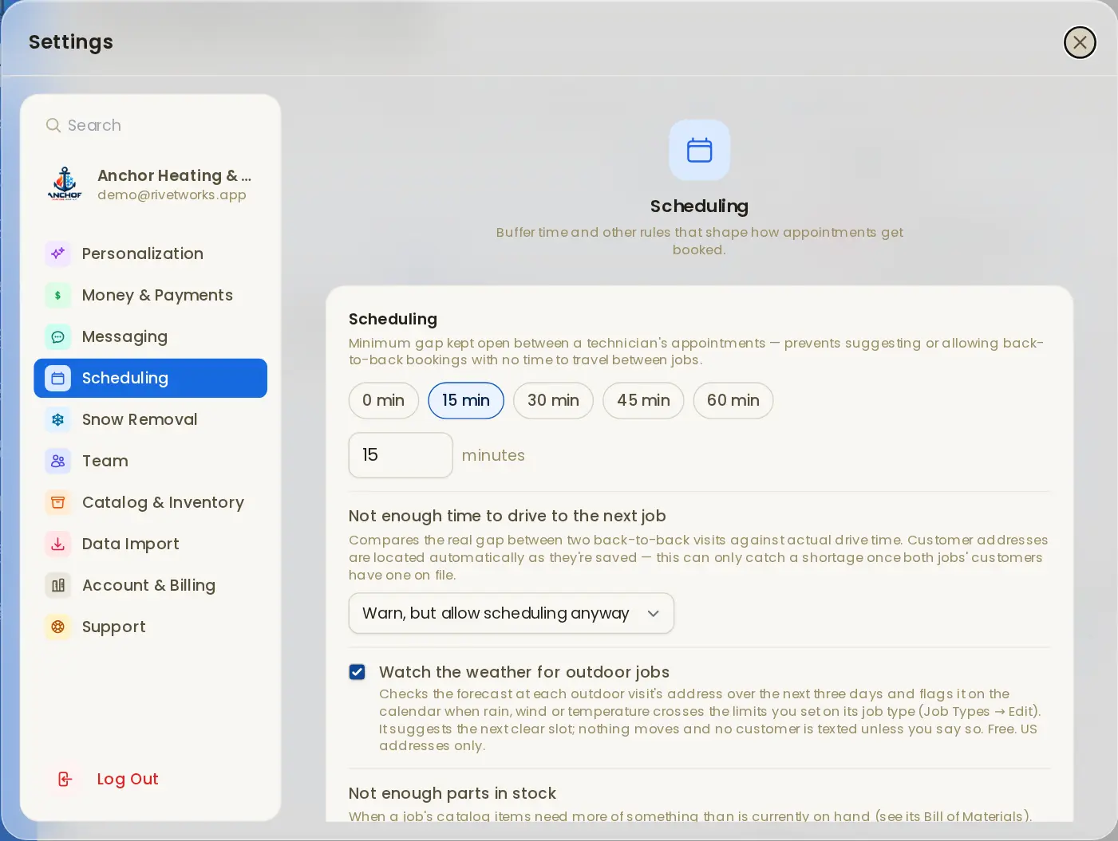Click the settings Search field
The height and width of the screenshot is (841, 1118).
(x=151, y=125)
